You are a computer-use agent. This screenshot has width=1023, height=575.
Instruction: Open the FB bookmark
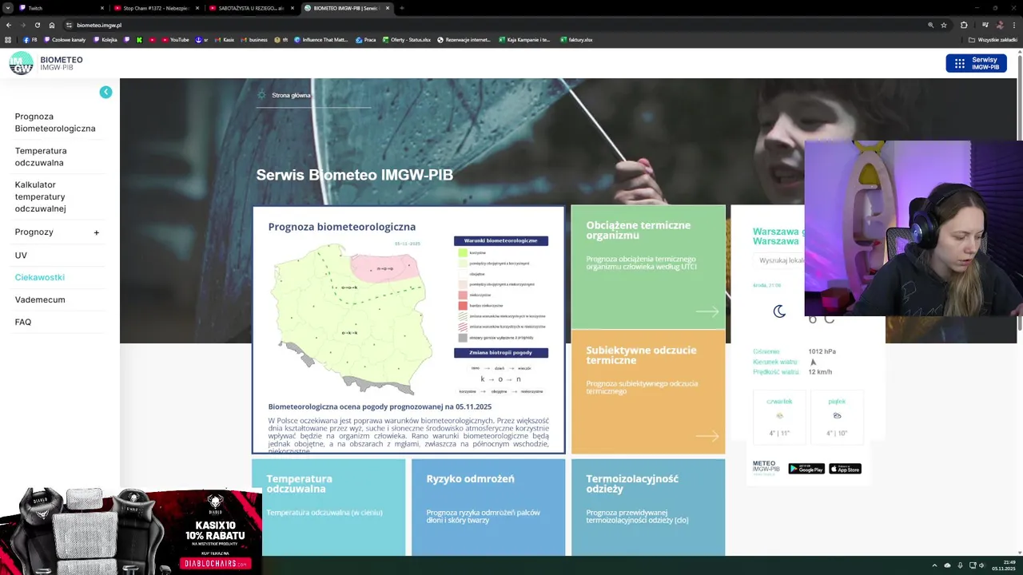click(x=30, y=40)
